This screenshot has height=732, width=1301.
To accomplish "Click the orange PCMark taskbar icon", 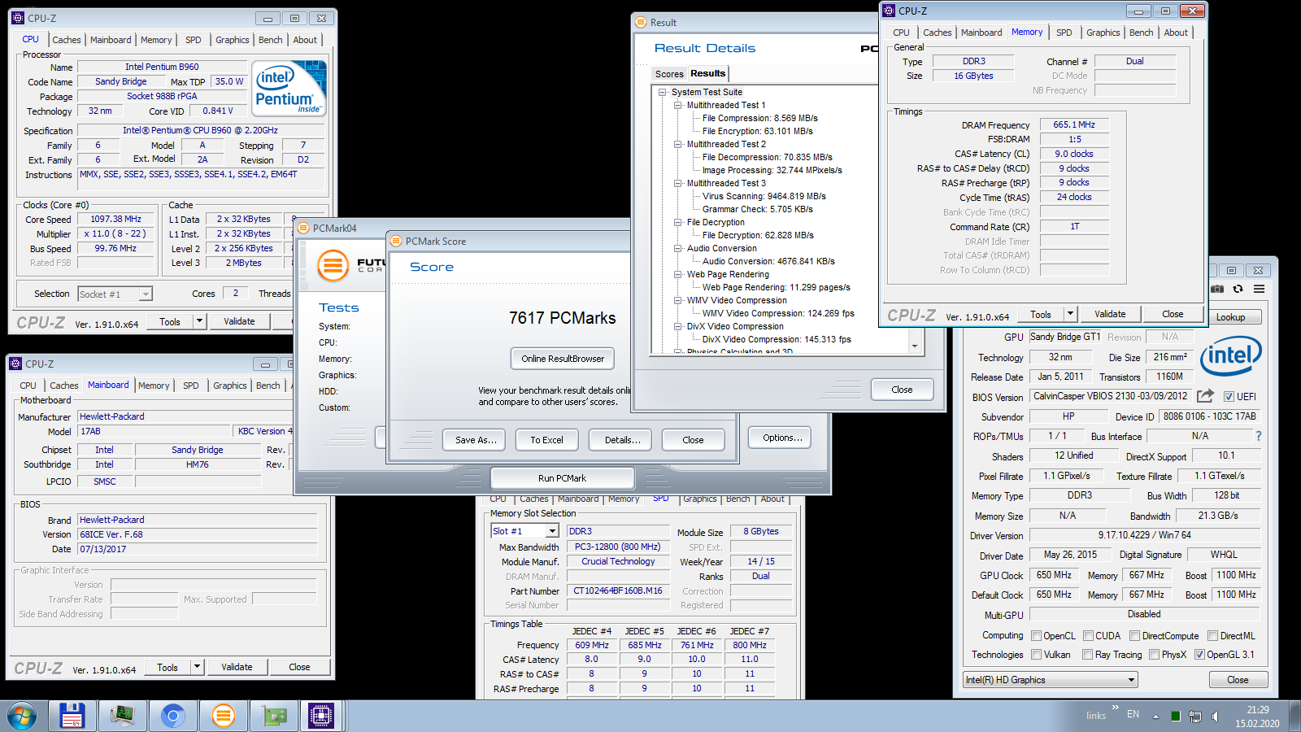I will (x=223, y=716).
